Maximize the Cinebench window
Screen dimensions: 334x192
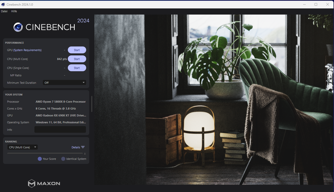(x=316, y=4)
